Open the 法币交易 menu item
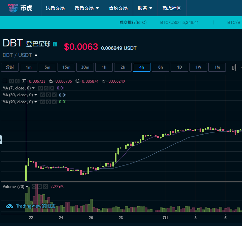Screen dimensions: 242x226 pos(55,8)
